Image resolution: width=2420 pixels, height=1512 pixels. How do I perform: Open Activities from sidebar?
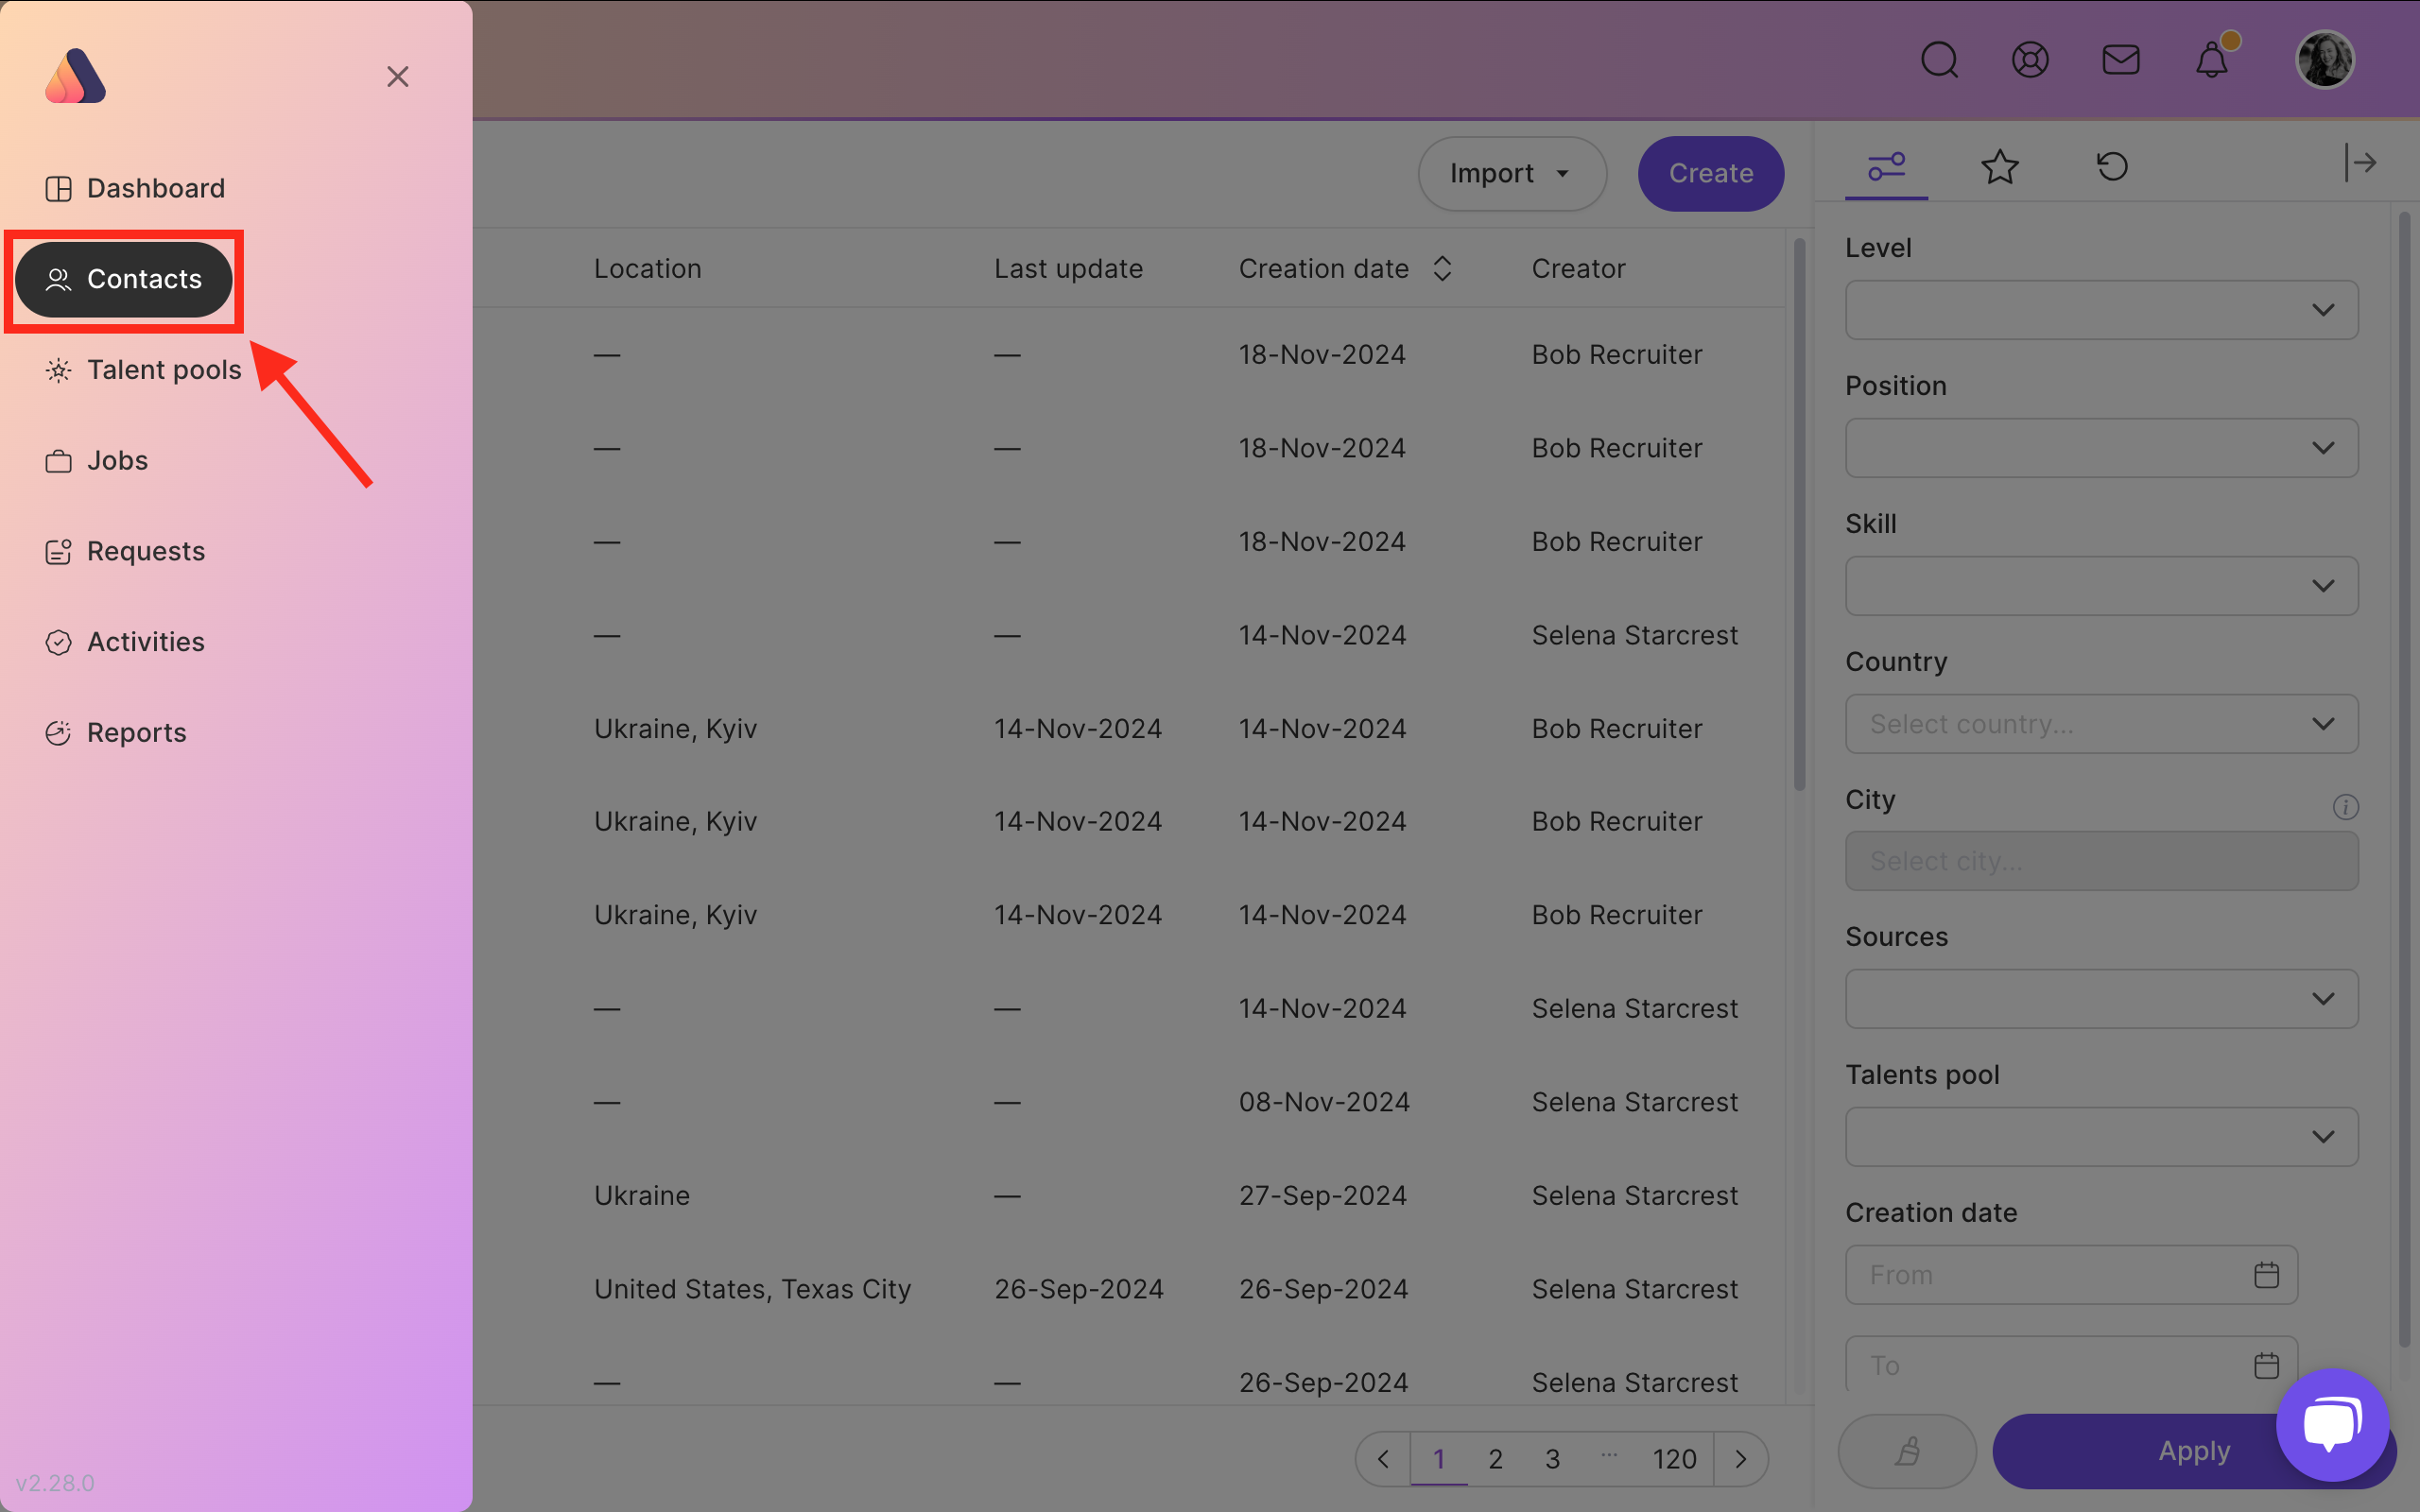pos(125,642)
